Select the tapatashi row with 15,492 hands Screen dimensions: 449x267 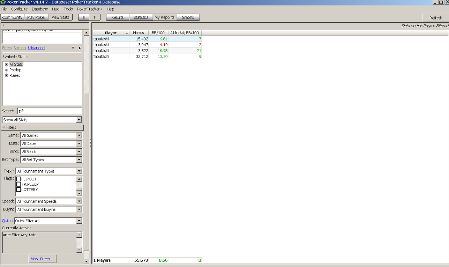(x=147, y=39)
